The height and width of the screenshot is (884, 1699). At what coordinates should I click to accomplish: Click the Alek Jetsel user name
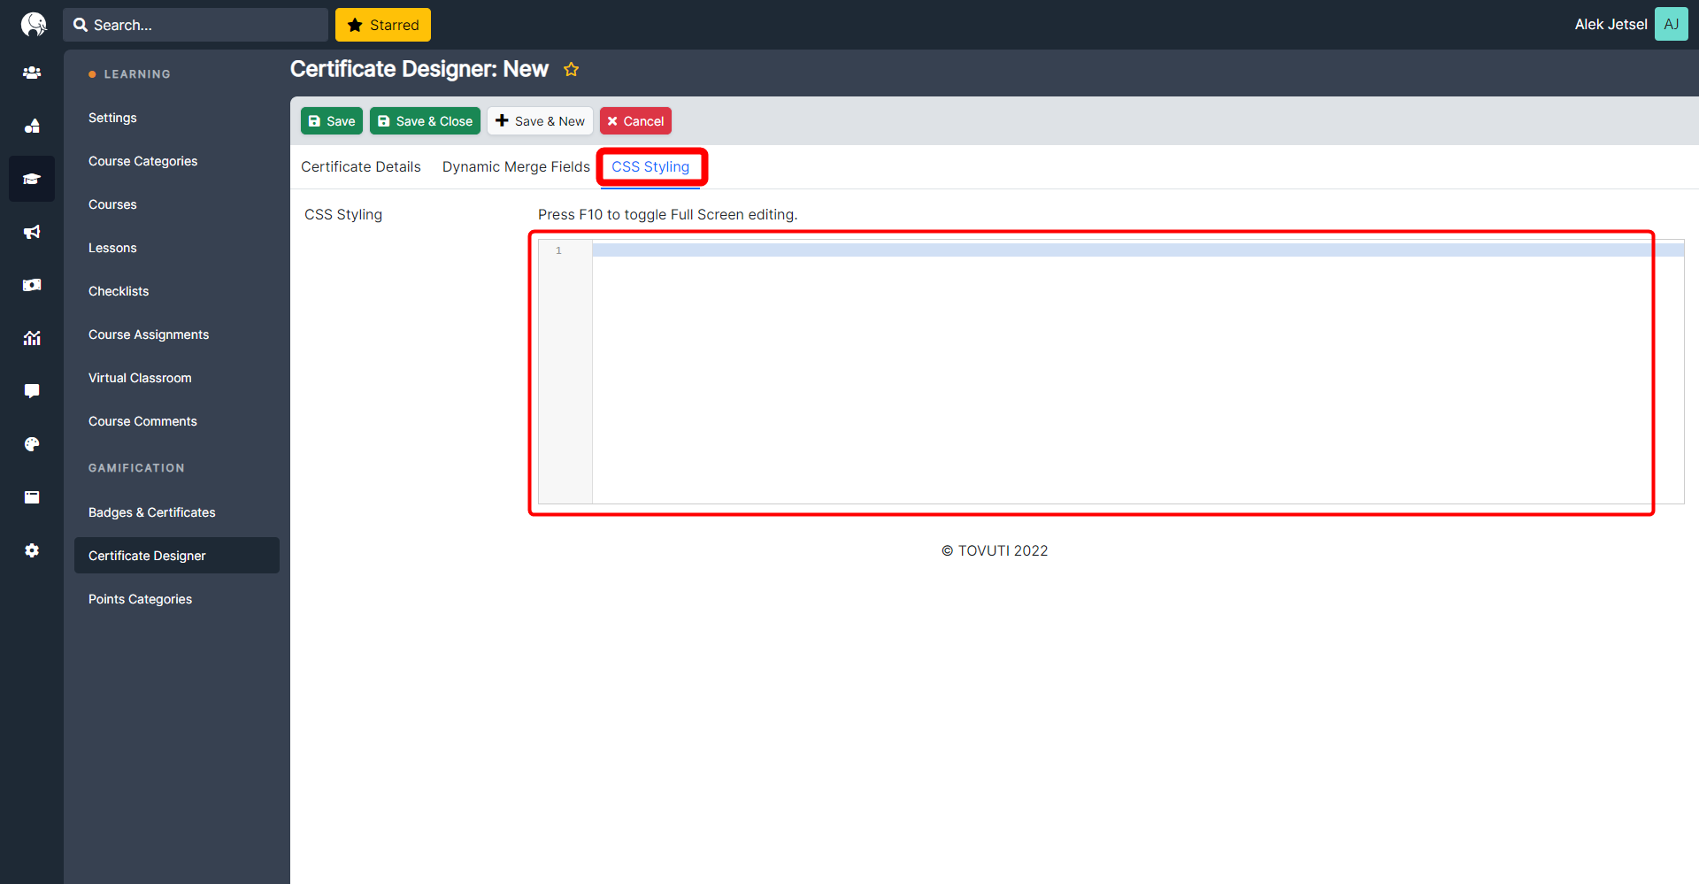(1611, 24)
